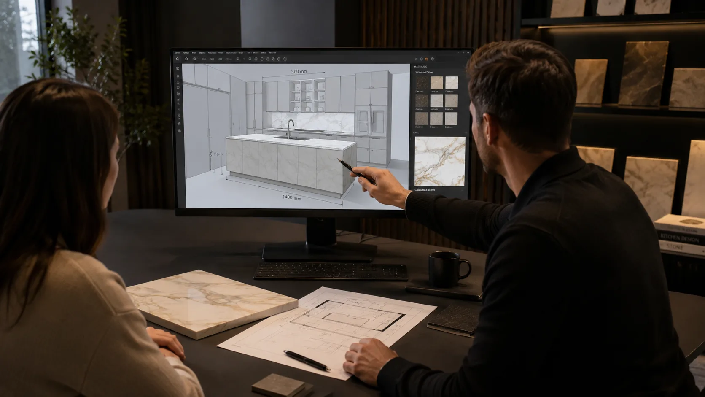Select the 300 mm shelf width dimension label
The image size is (705, 397).
pos(299,72)
